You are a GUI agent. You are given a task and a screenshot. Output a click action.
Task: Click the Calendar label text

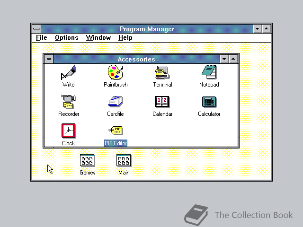162,114
